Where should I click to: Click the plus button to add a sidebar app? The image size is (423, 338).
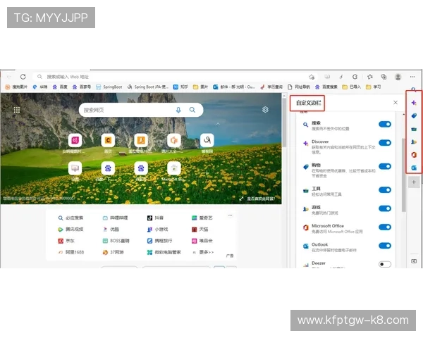pyautogui.click(x=414, y=182)
